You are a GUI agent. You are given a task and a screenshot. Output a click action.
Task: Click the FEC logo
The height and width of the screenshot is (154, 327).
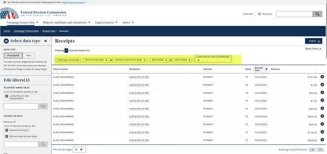pyautogui.click(x=9, y=13)
